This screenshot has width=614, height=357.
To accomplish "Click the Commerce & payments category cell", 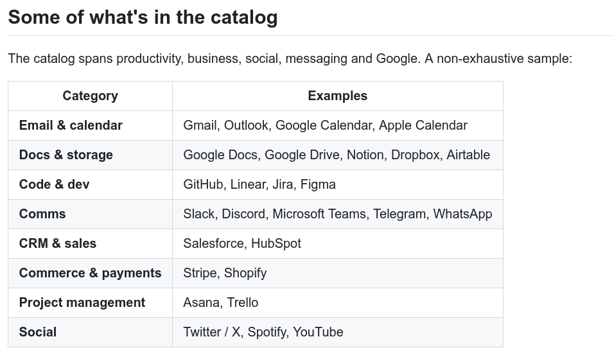I will [x=90, y=274].
